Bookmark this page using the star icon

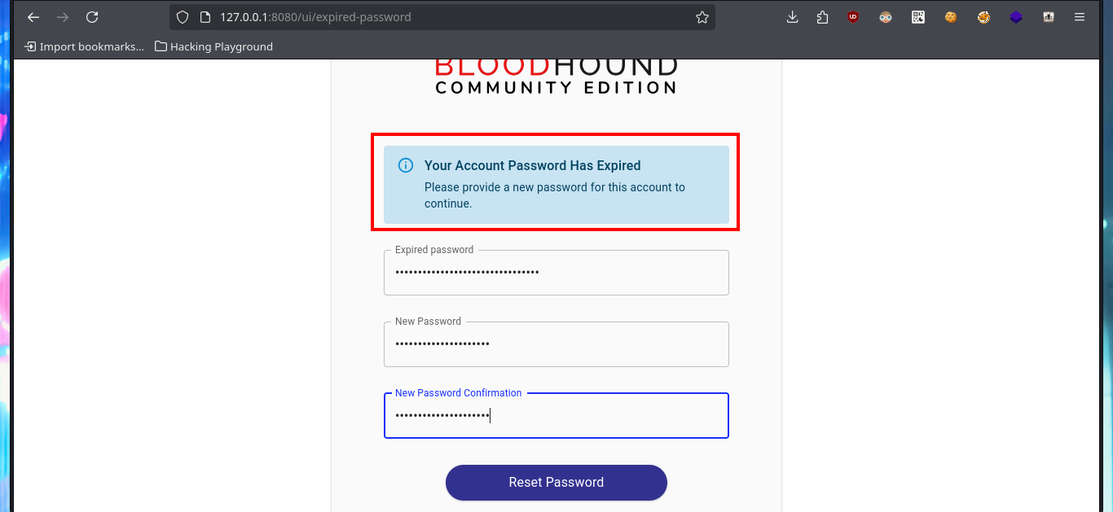point(702,17)
